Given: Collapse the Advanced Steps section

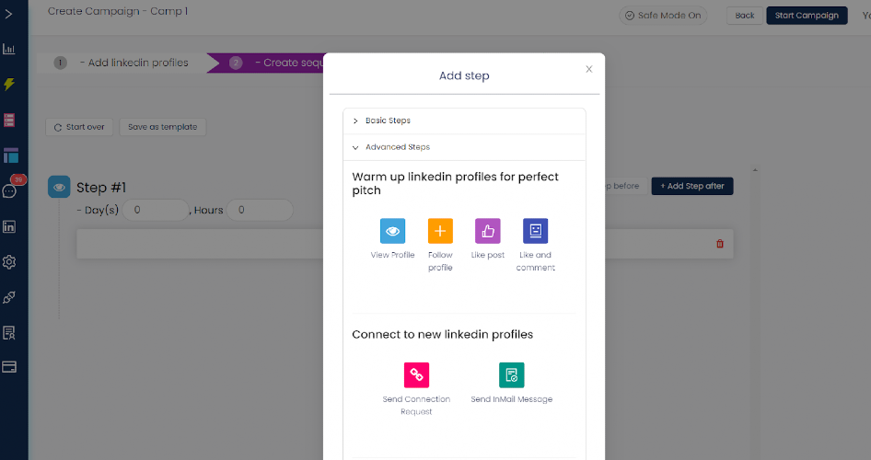Looking at the screenshot, I should tap(464, 147).
